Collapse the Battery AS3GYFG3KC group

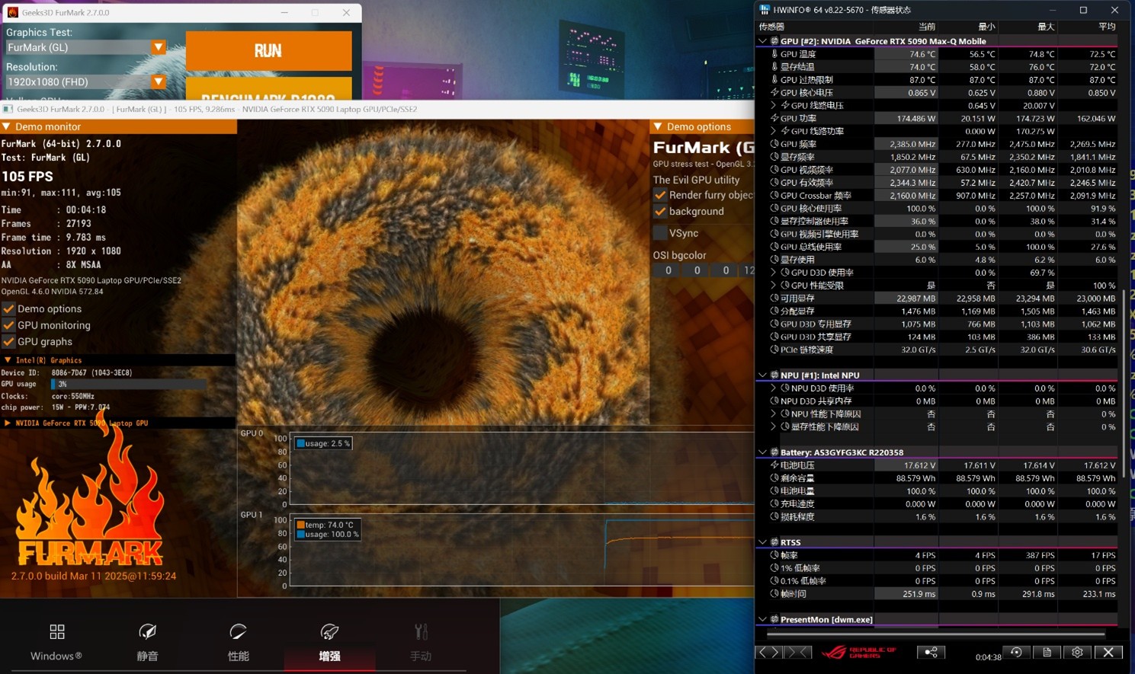click(763, 452)
